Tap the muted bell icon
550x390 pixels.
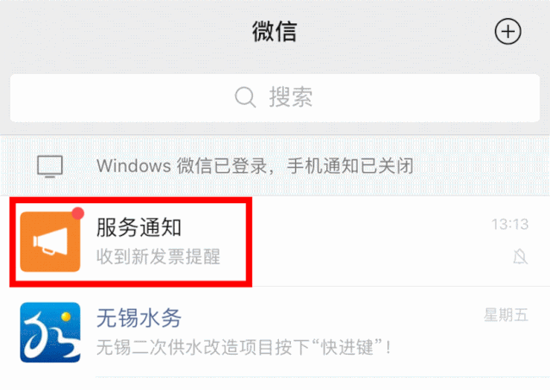[x=520, y=257]
